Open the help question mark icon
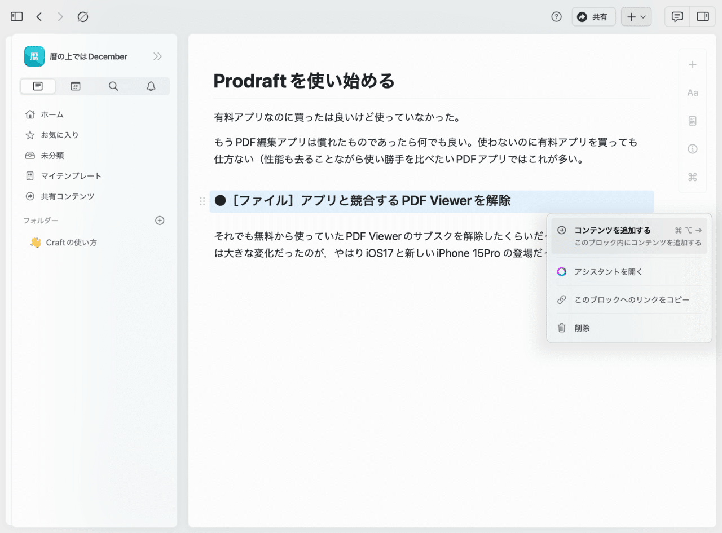The image size is (722, 533). tap(556, 17)
